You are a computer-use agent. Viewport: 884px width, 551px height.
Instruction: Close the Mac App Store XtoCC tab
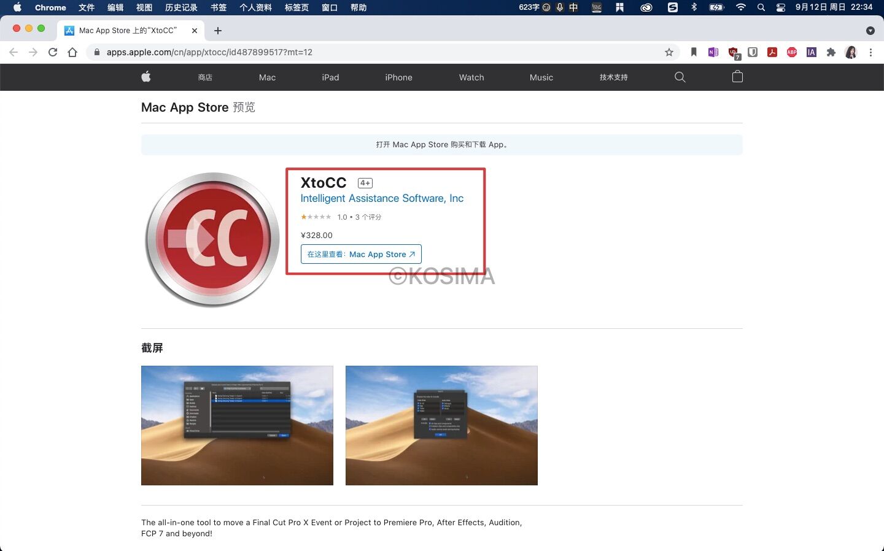click(195, 31)
